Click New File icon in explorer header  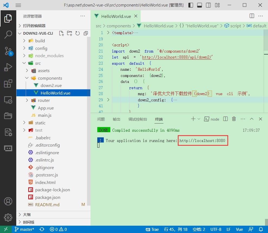click(x=62, y=33)
